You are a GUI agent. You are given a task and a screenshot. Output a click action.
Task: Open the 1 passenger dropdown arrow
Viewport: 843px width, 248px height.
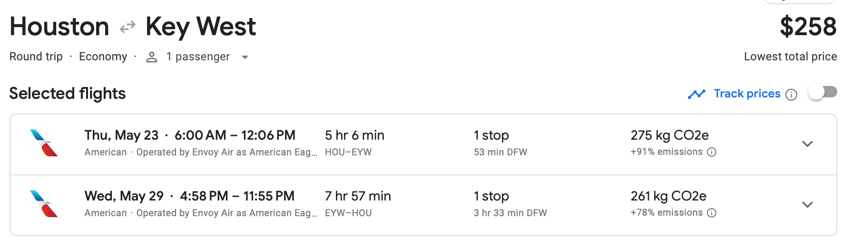pyautogui.click(x=245, y=57)
